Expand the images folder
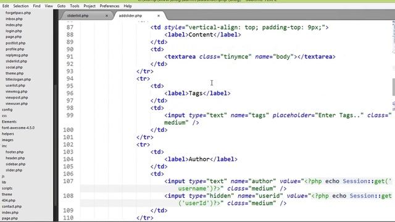The height and width of the screenshot is (222, 395). click(x=7, y=140)
